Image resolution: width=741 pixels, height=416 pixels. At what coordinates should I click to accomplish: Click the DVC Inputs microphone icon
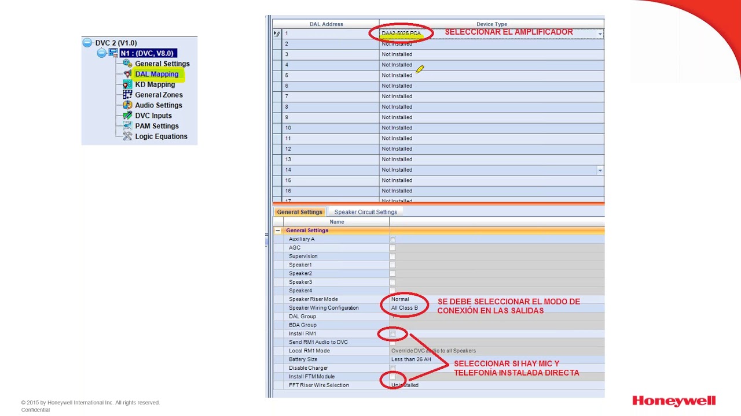click(127, 116)
